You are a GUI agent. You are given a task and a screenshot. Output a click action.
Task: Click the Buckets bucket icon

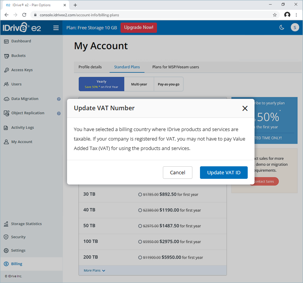tap(6, 56)
